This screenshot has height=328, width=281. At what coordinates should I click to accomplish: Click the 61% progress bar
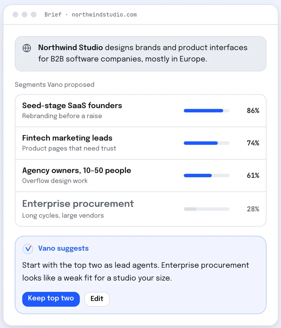[x=206, y=176]
